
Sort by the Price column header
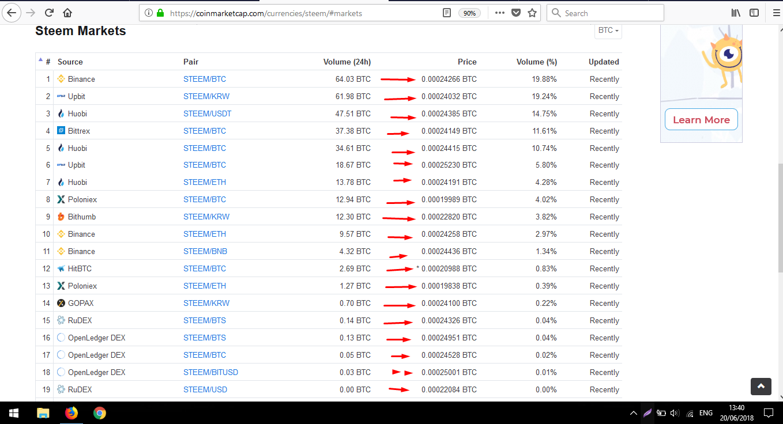(x=467, y=62)
